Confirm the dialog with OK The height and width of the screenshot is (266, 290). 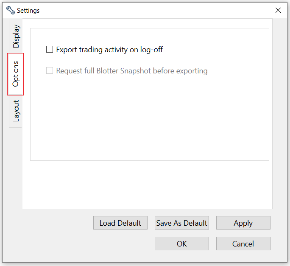[181, 244]
